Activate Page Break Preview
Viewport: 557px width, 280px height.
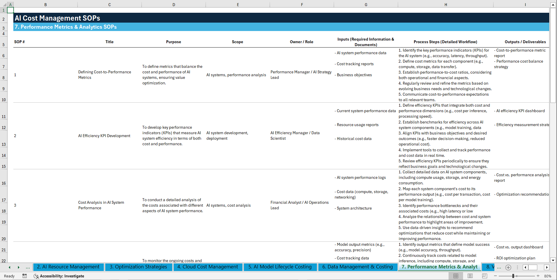(485, 276)
